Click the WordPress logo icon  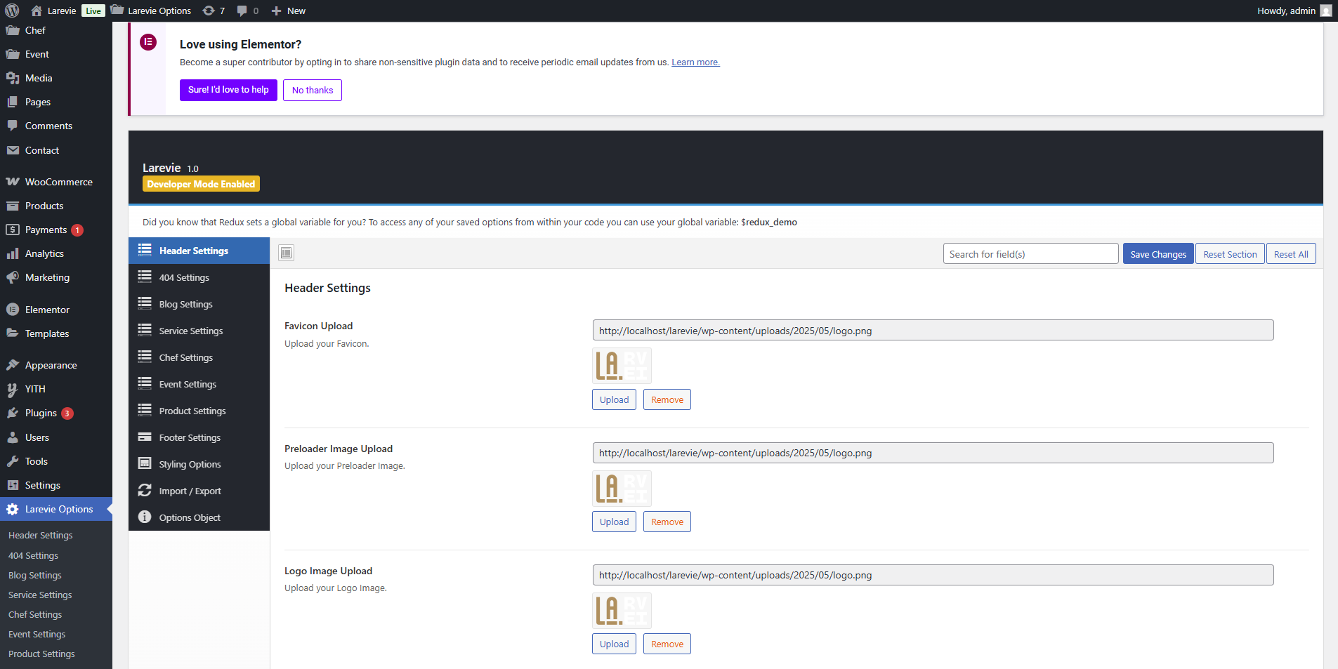[12, 11]
